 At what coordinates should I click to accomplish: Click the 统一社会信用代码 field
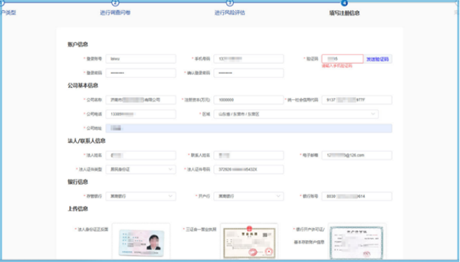[357, 100]
